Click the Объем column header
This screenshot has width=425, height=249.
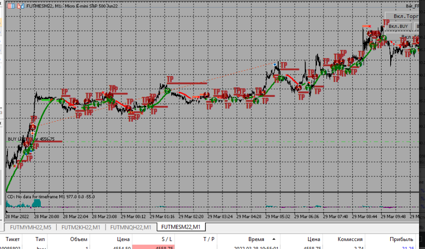[79, 239]
